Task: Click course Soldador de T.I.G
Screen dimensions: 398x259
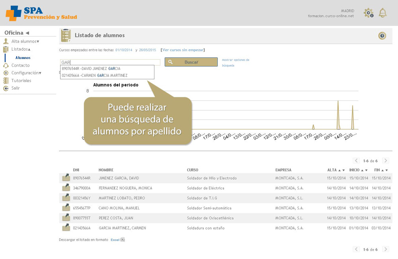Action: coord(202,198)
